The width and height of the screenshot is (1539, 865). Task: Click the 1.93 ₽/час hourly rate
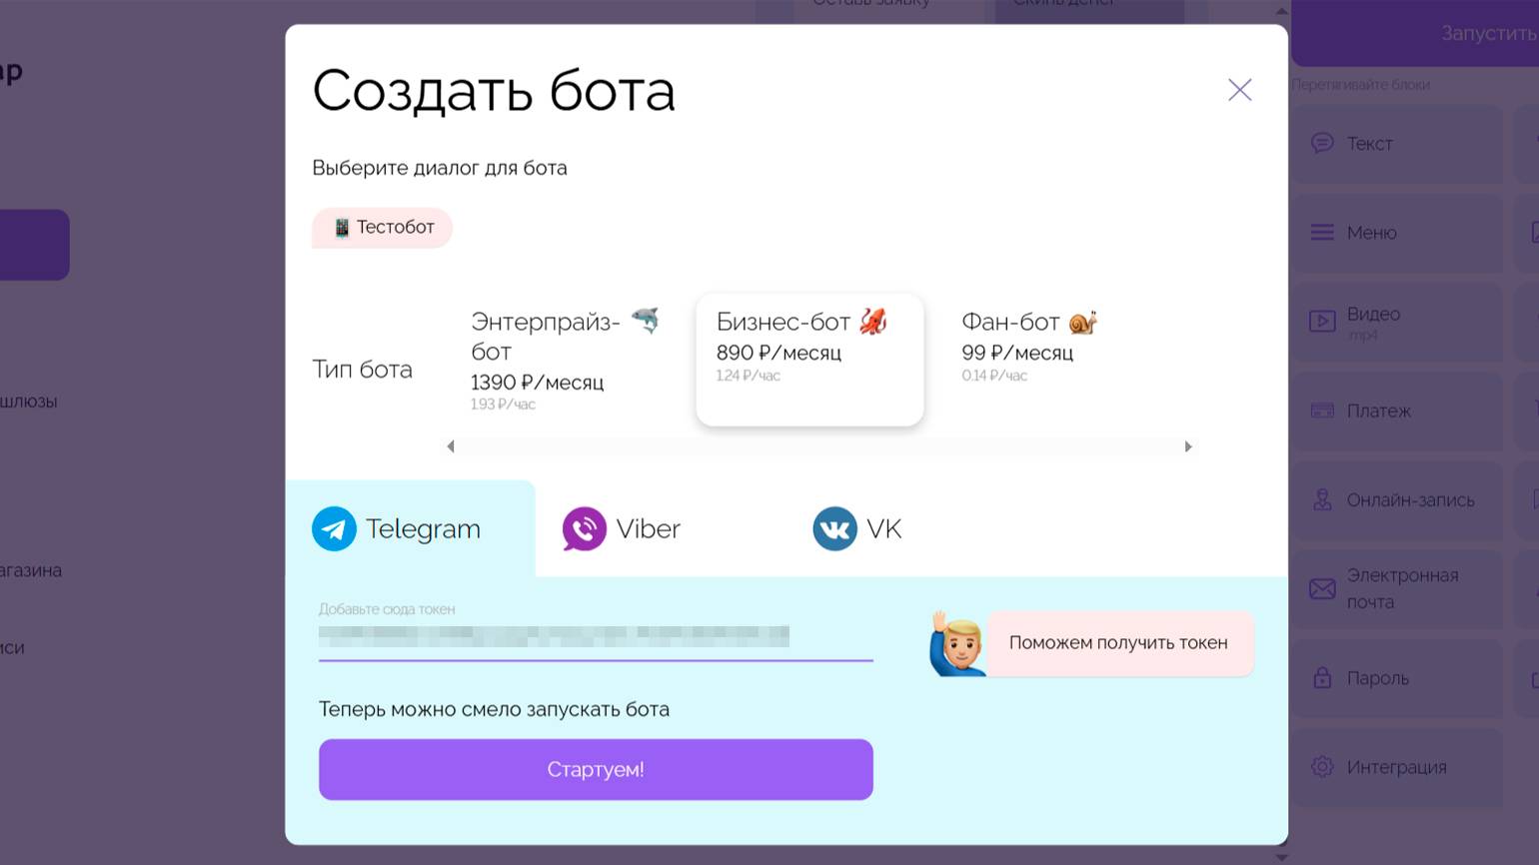[503, 405]
